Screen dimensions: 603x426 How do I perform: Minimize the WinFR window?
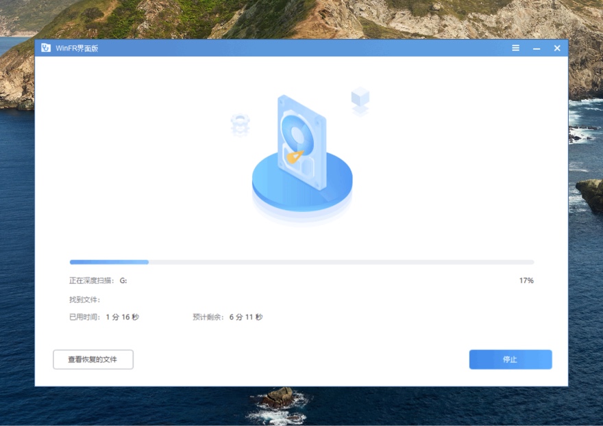coord(537,48)
